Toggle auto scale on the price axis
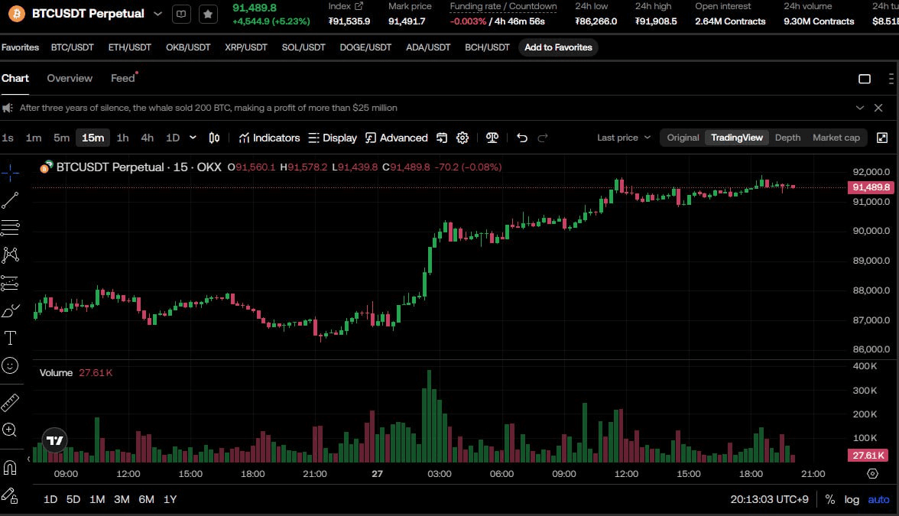This screenshot has width=899, height=516. tap(878, 499)
